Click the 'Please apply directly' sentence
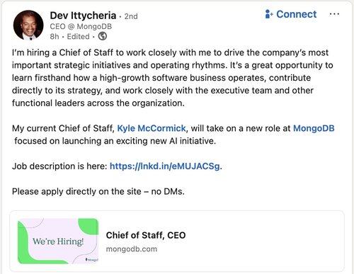This screenshot has width=354, height=274. (x=98, y=191)
